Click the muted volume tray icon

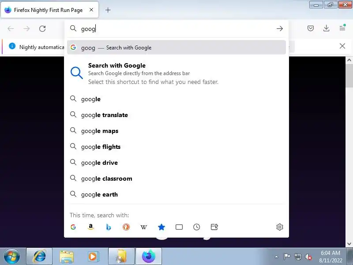tap(308, 257)
